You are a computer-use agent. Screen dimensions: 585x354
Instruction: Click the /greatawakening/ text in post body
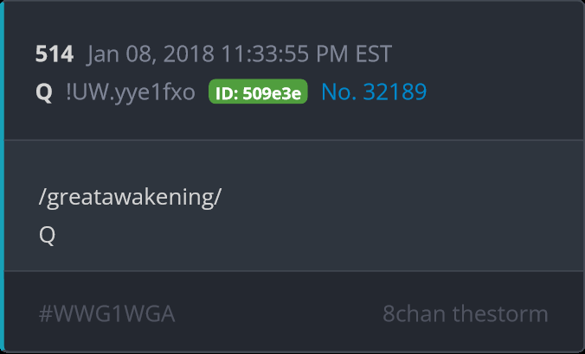pos(130,197)
